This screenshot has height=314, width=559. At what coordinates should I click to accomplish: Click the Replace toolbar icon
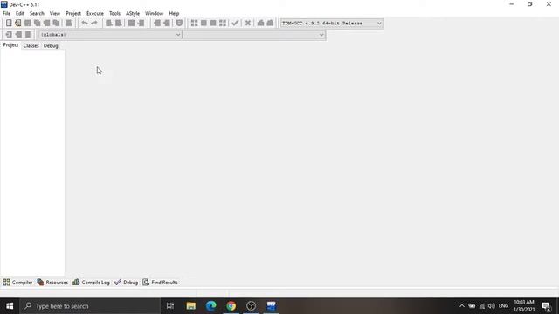click(x=119, y=24)
